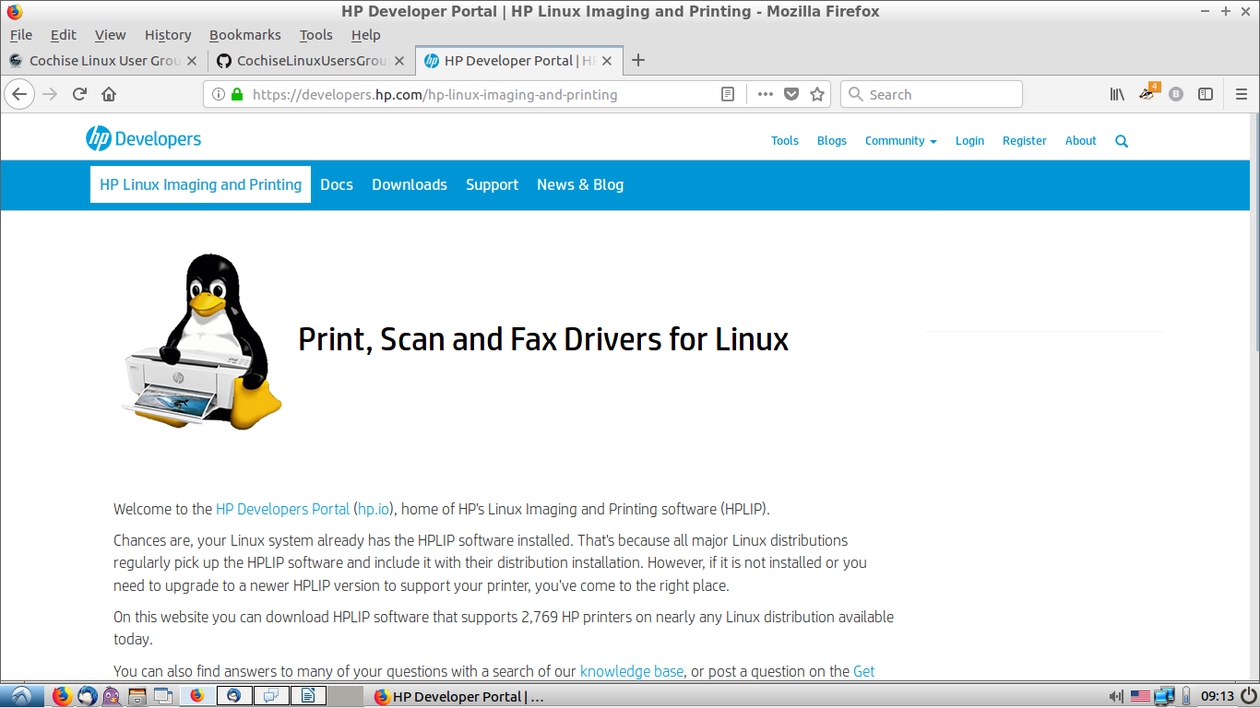Open the About link
The height and width of the screenshot is (708, 1260).
(1080, 141)
